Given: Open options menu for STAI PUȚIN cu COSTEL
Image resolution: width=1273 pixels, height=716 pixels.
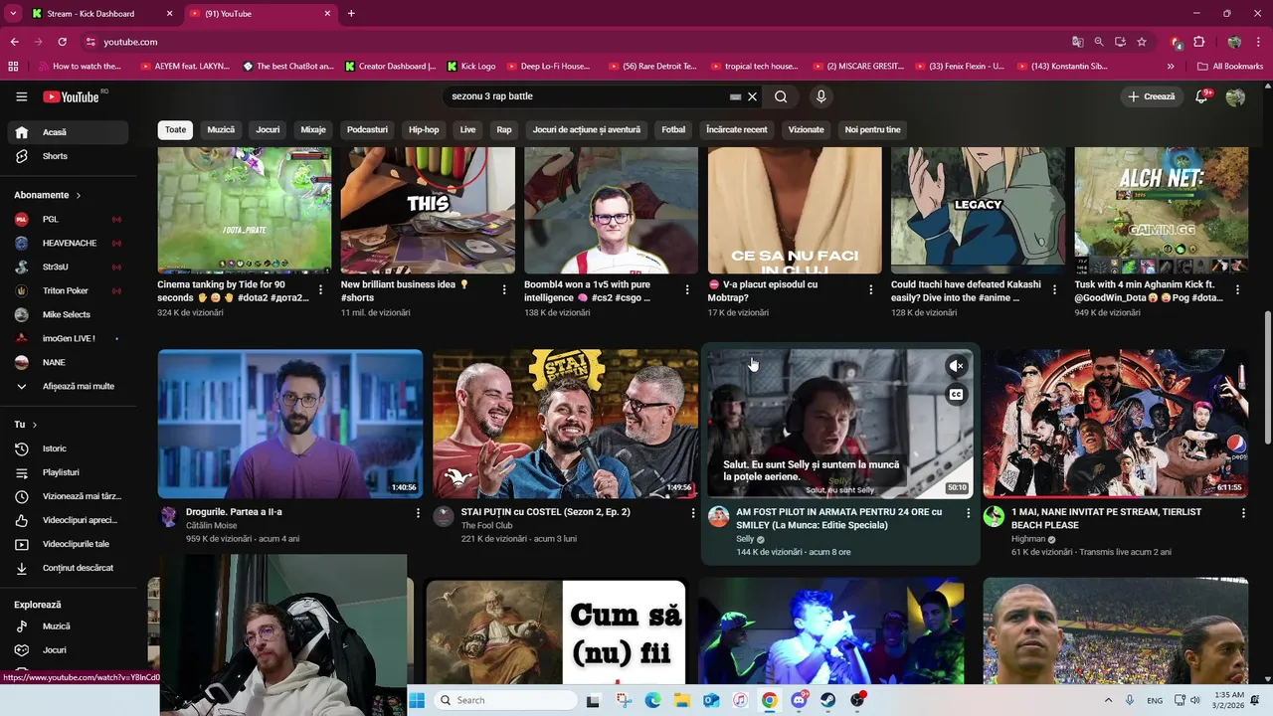Looking at the screenshot, I should 693,513.
